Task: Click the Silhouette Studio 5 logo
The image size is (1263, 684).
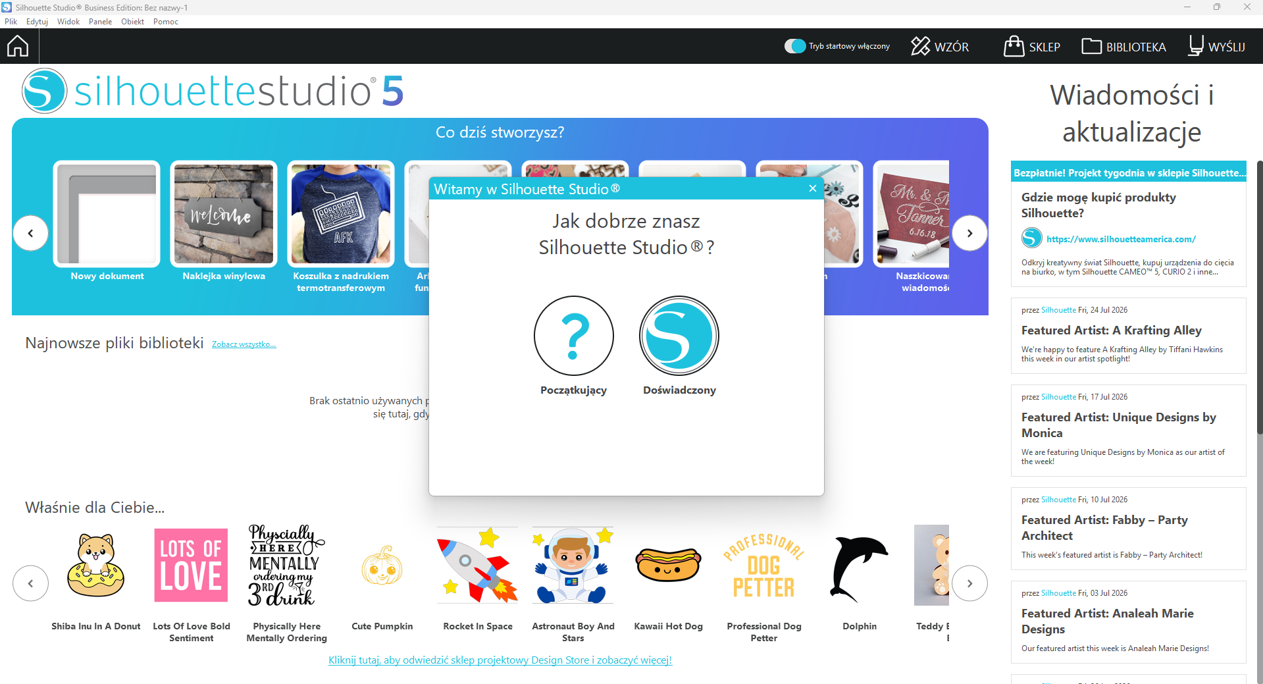Action: coord(213,91)
